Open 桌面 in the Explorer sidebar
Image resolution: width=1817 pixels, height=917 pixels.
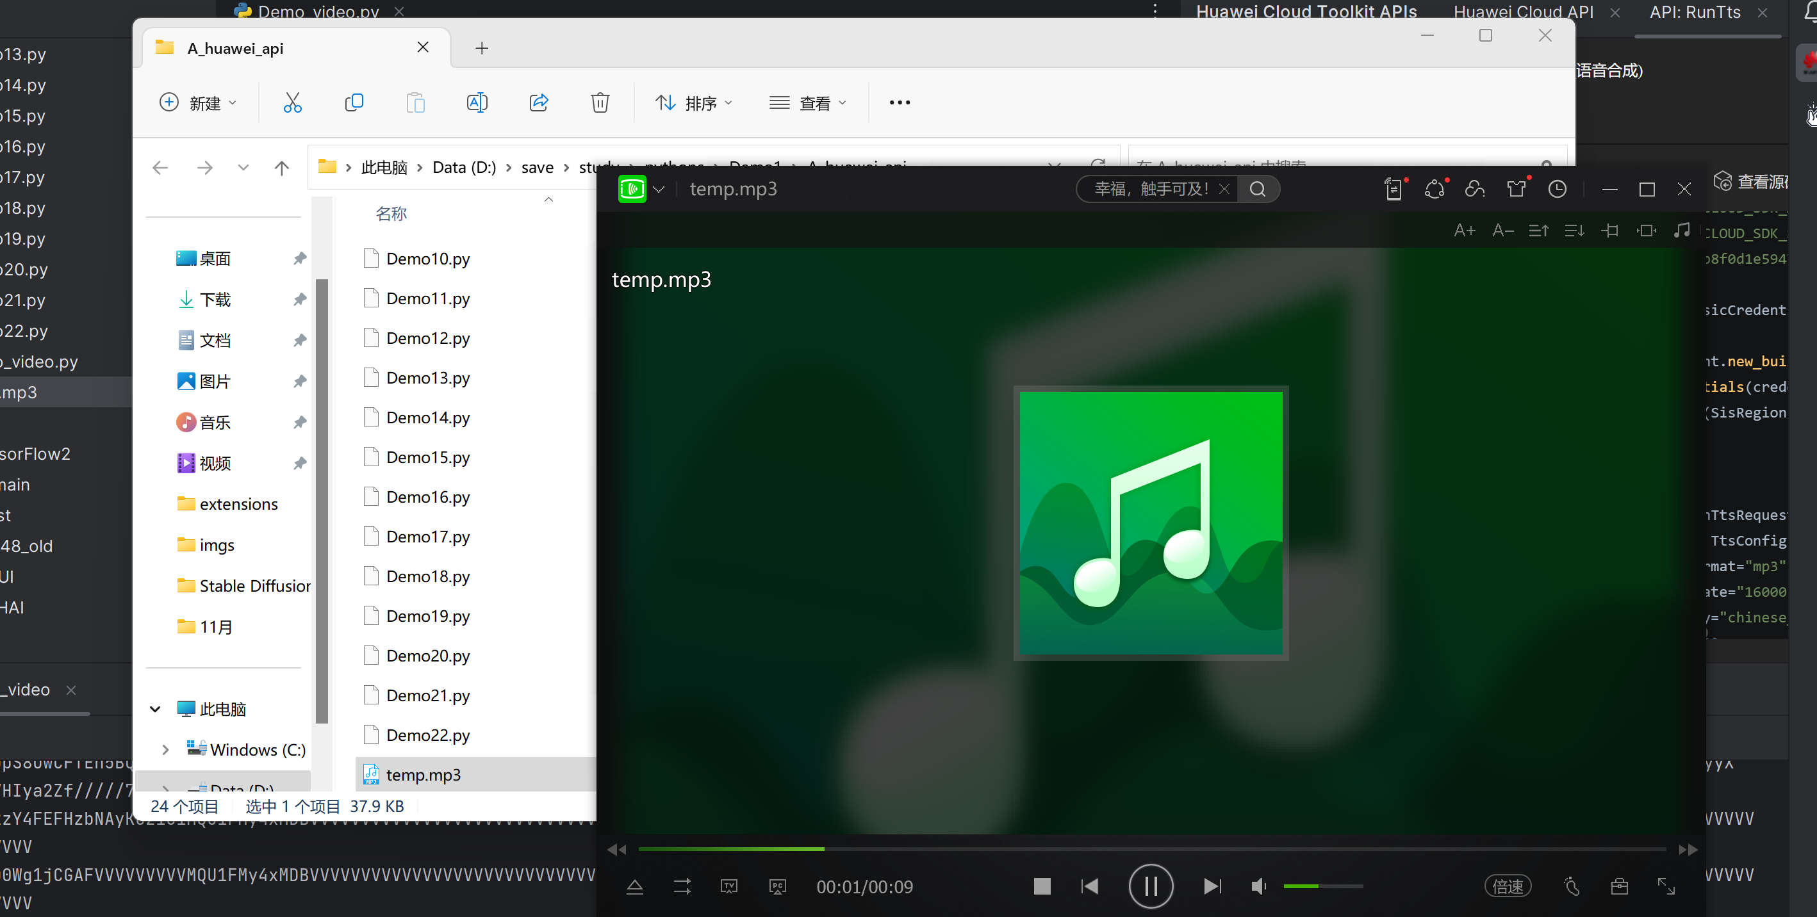(215, 259)
